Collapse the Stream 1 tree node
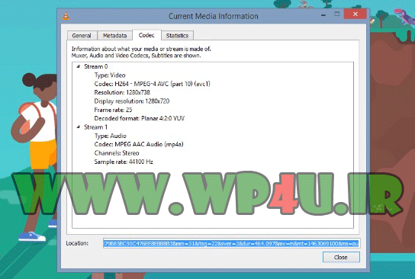The width and height of the screenshot is (415, 279). (x=78, y=127)
